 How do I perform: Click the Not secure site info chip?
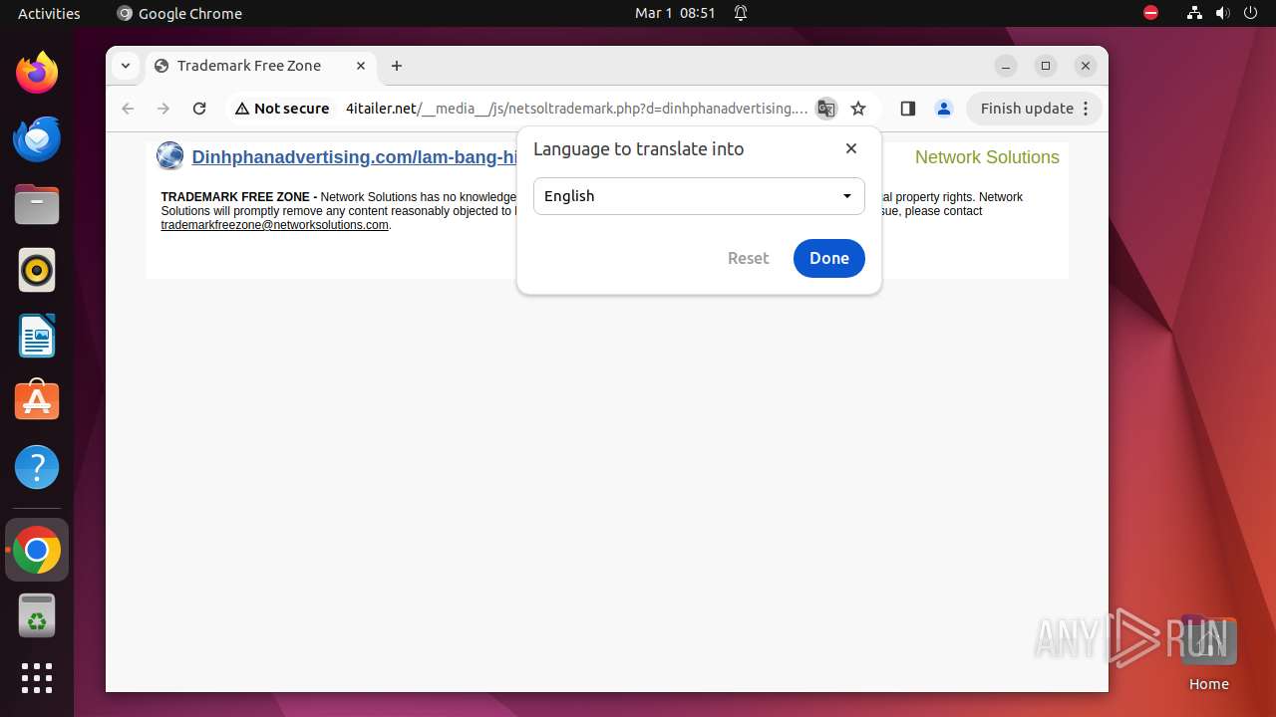pyautogui.click(x=282, y=109)
